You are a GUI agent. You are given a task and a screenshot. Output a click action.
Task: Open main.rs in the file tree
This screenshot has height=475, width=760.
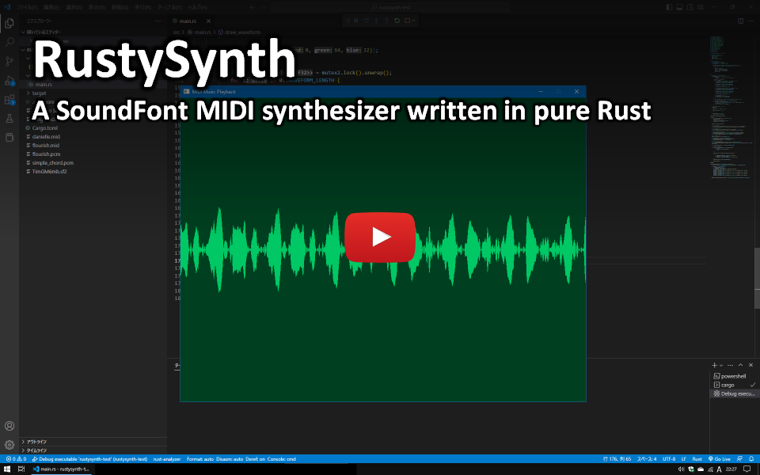(x=43, y=85)
